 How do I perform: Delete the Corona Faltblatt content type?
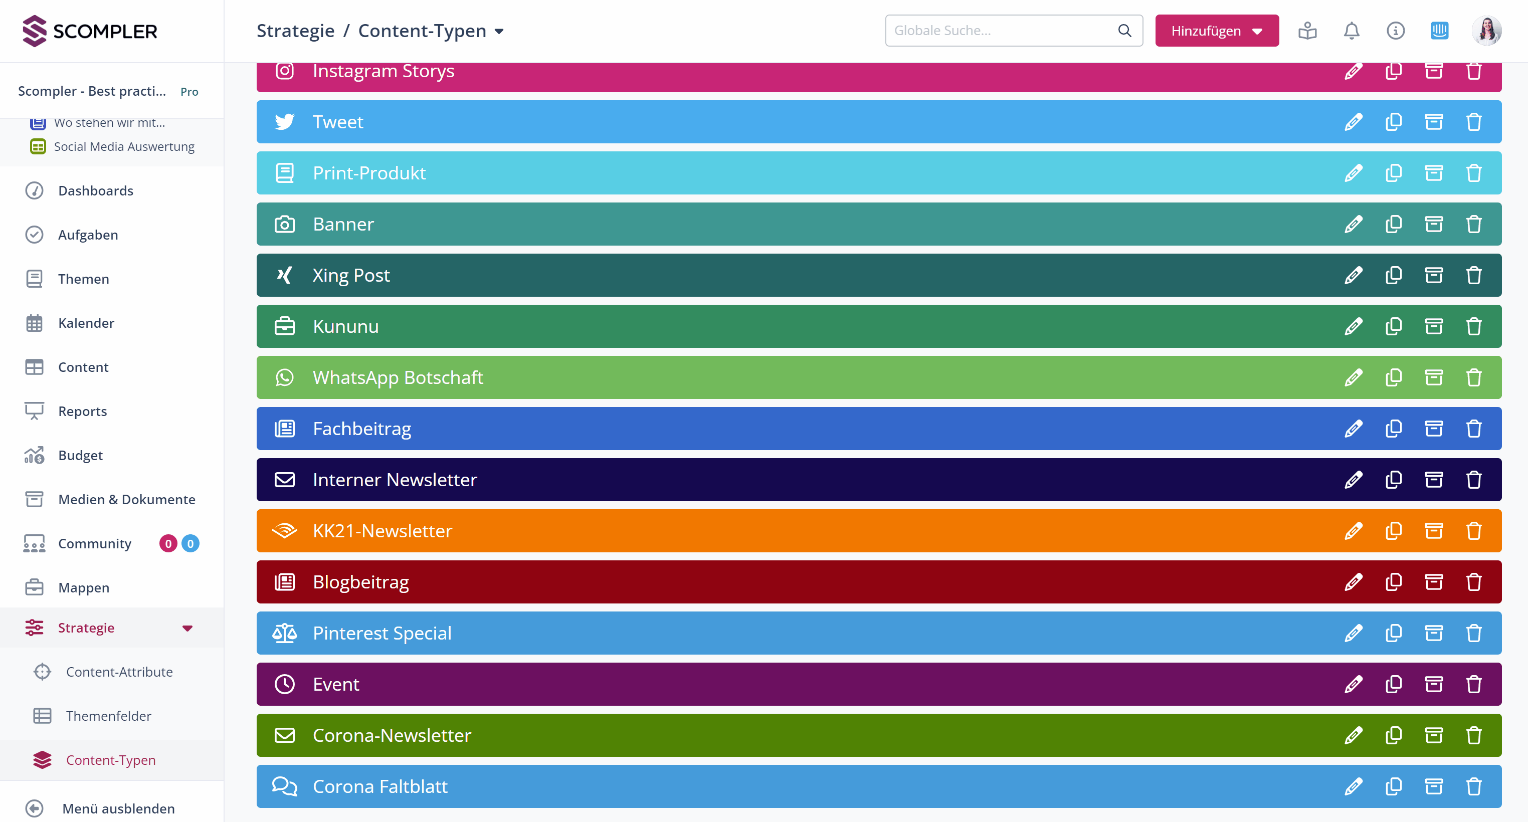coord(1473,786)
